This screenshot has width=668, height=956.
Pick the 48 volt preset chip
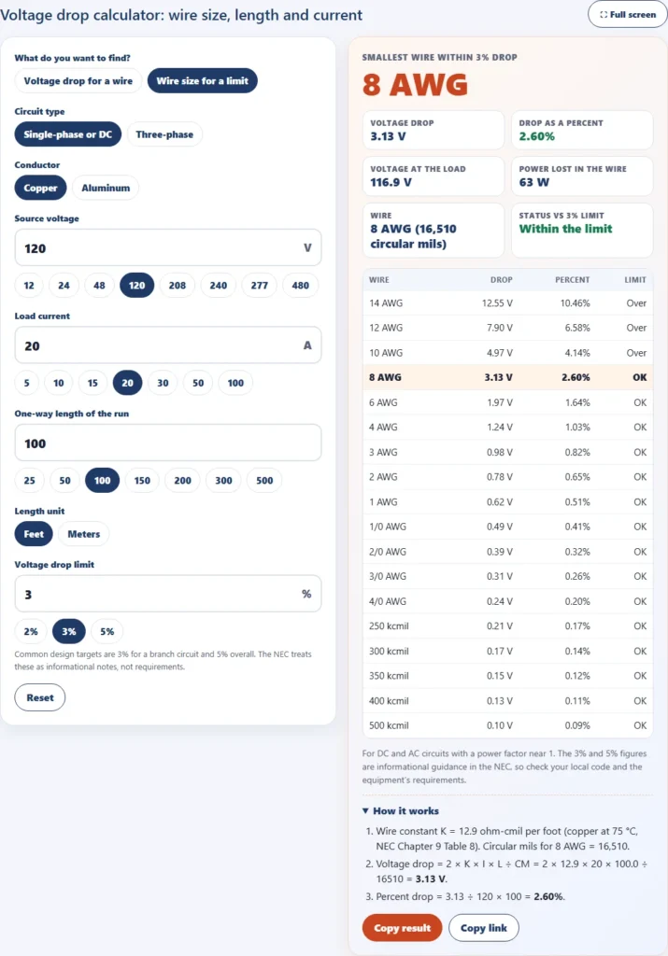tap(99, 285)
